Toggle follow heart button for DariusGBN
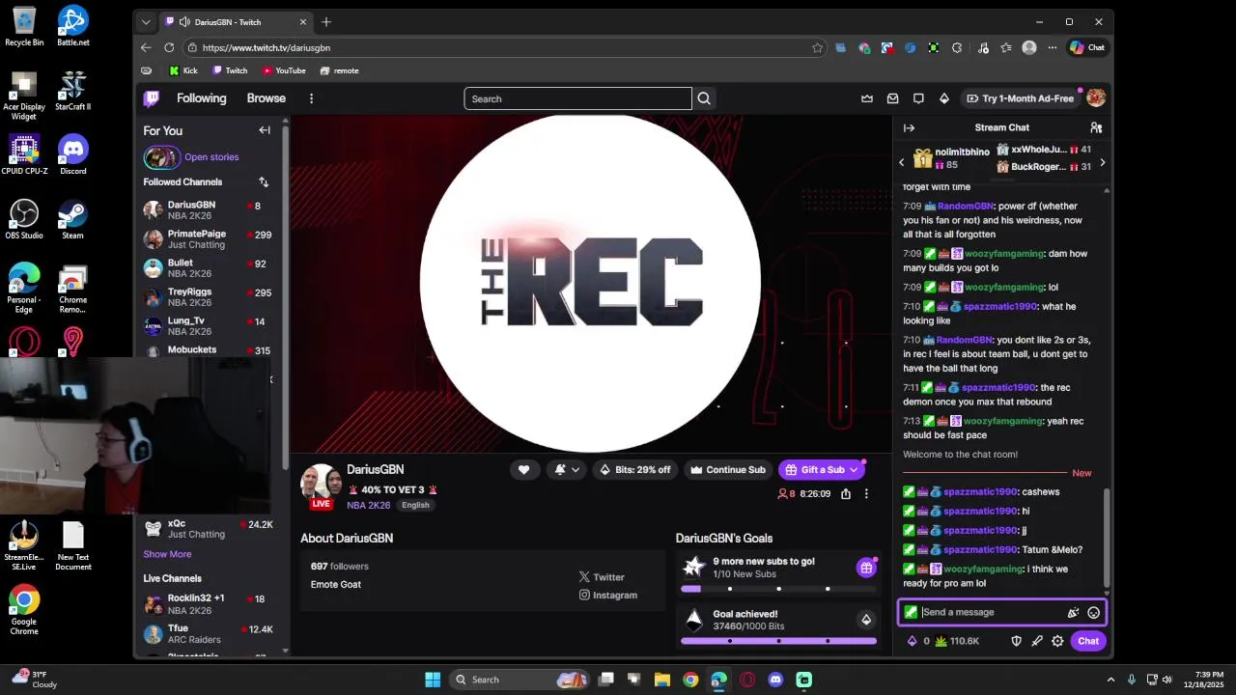1236x695 pixels. tap(523, 470)
